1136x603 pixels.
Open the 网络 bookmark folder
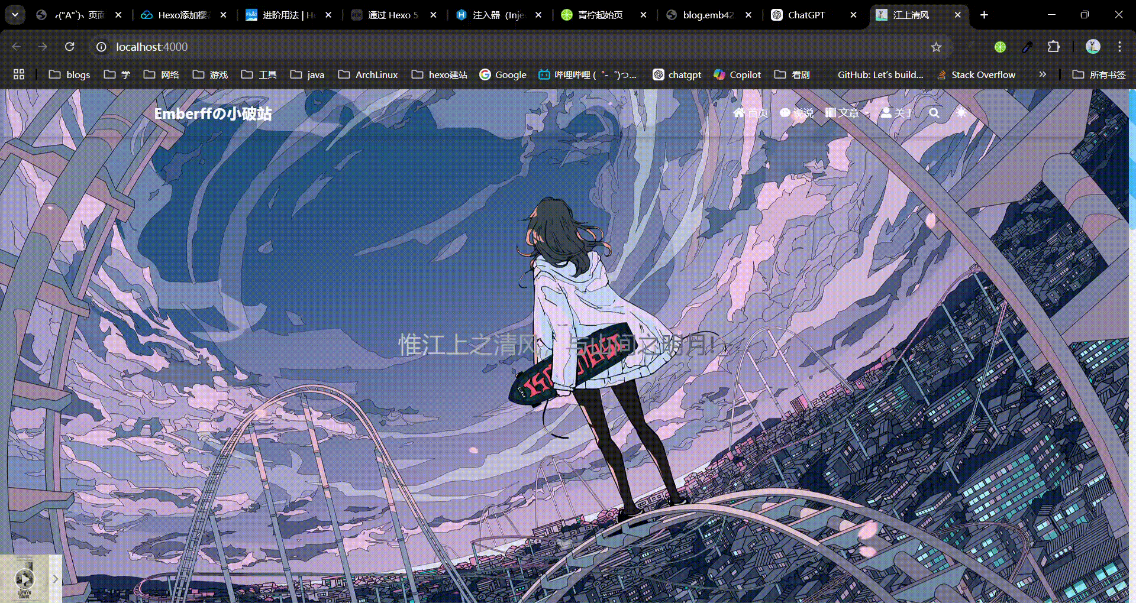tap(162, 74)
